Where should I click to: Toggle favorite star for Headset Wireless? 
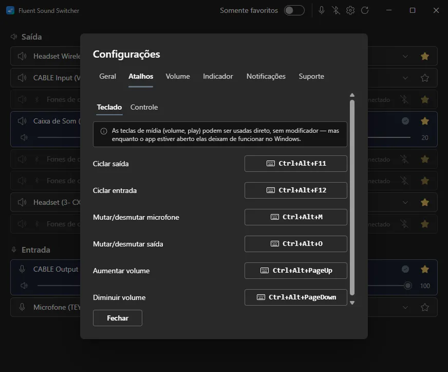pyautogui.click(x=425, y=56)
